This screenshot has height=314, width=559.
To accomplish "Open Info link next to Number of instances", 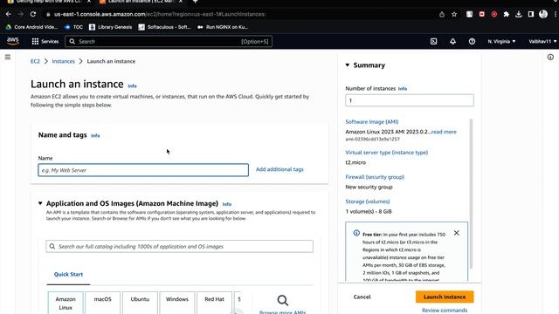I will (403, 89).
